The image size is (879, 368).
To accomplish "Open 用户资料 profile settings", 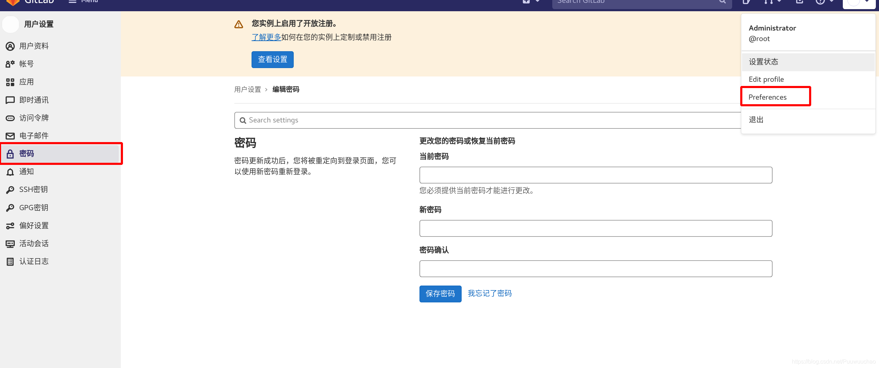I will point(34,46).
